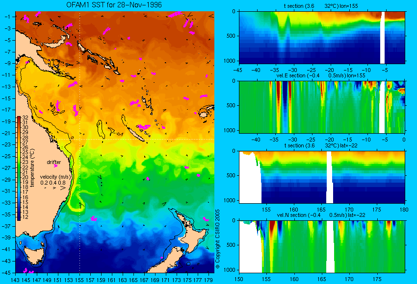
Task: Click the velocity (m/s) legend label
Action: [55, 177]
